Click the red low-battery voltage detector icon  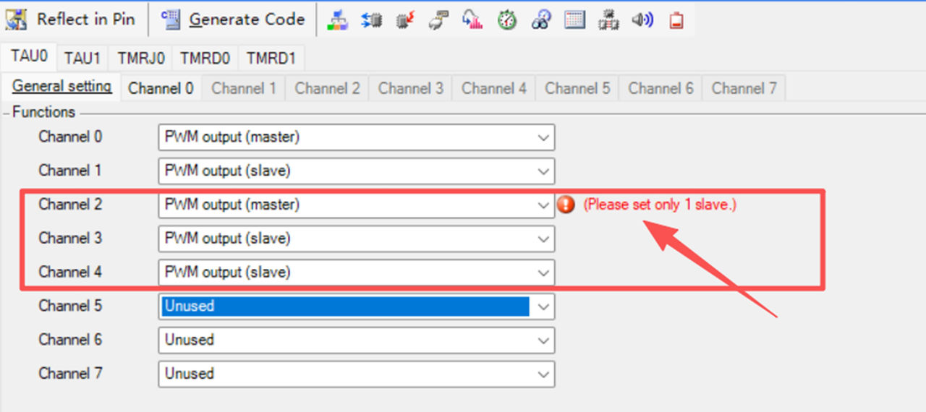676,20
